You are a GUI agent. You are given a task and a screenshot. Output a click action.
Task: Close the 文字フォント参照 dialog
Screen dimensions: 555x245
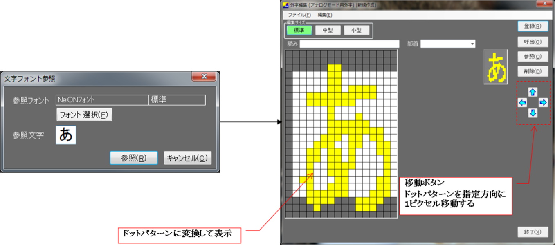204,77
